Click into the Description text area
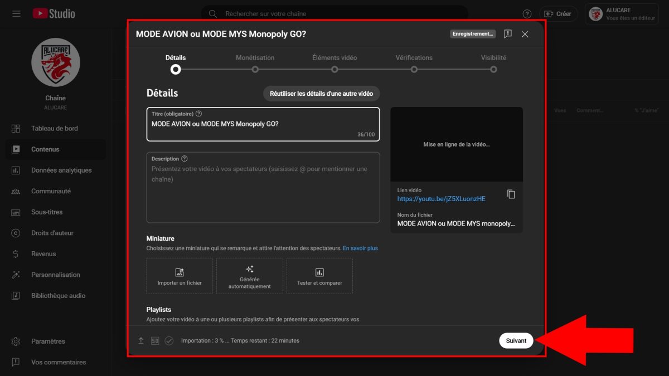The height and width of the screenshot is (376, 669). 263,188
